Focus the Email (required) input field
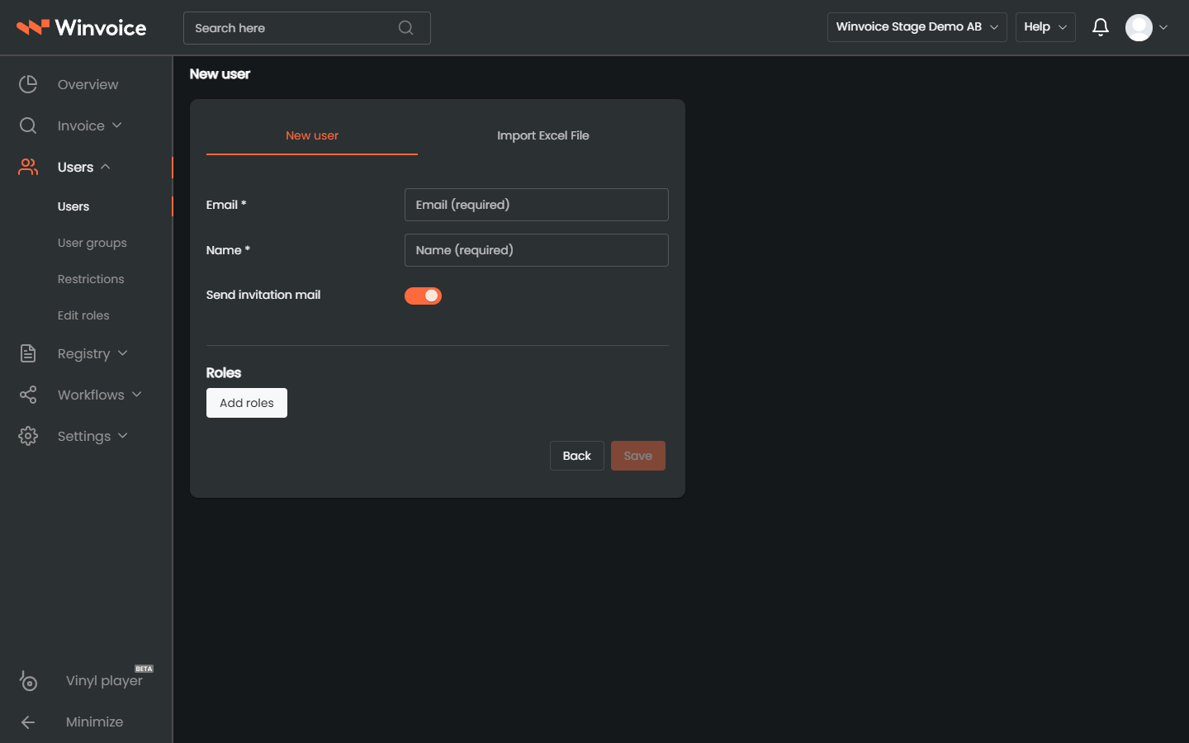1189x743 pixels. point(537,205)
